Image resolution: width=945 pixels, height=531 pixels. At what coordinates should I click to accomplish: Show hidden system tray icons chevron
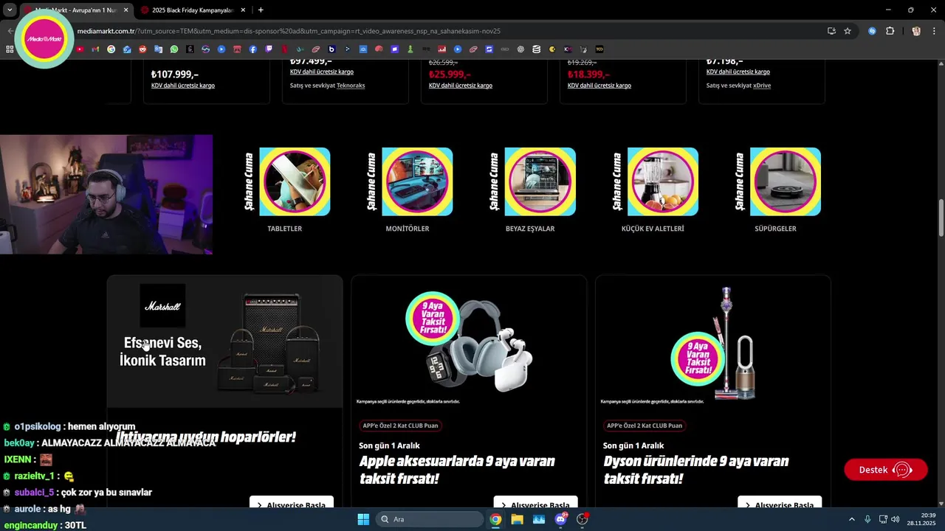tap(851, 519)
